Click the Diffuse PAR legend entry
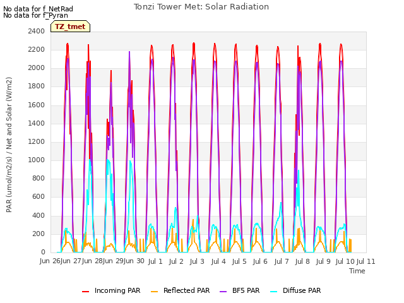Image resolution: width=404 pixels, height=303 pixels. (x=295, y=290)
